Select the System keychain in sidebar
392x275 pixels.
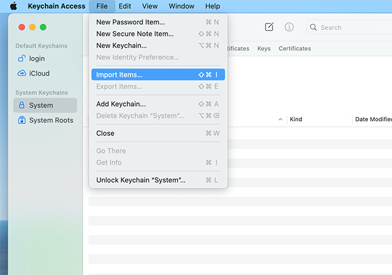pyautogui.click(x=45, y=105)
